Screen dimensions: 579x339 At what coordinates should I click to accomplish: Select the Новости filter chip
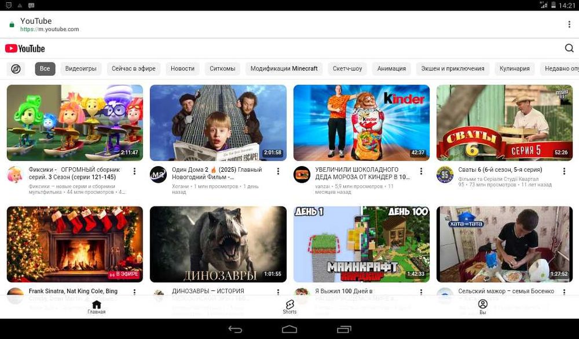point(183,69)
